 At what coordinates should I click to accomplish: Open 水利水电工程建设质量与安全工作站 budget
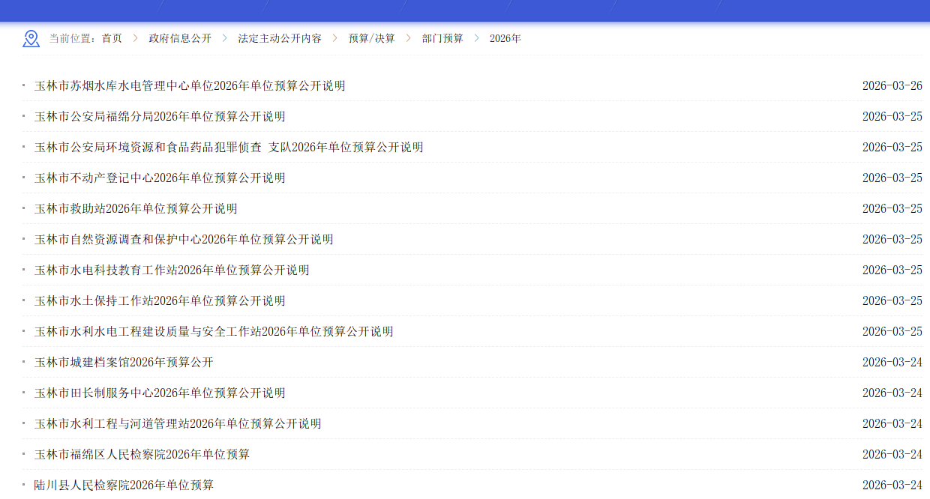tap(214, 332)
